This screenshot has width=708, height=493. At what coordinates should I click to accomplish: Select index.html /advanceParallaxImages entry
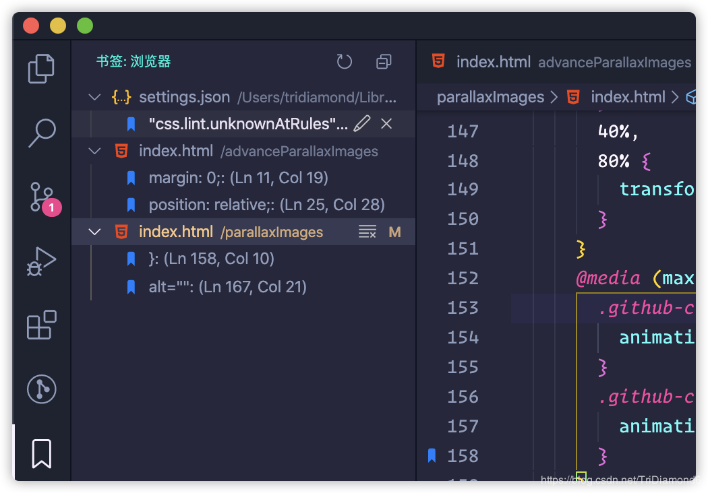click(243, 151)
